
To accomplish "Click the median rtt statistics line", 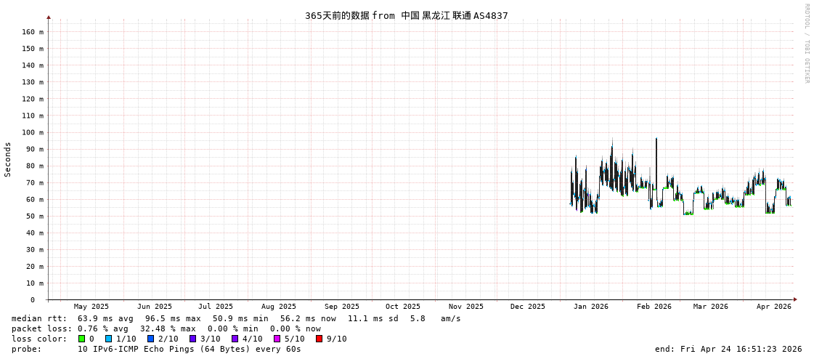I will point(236,318).
